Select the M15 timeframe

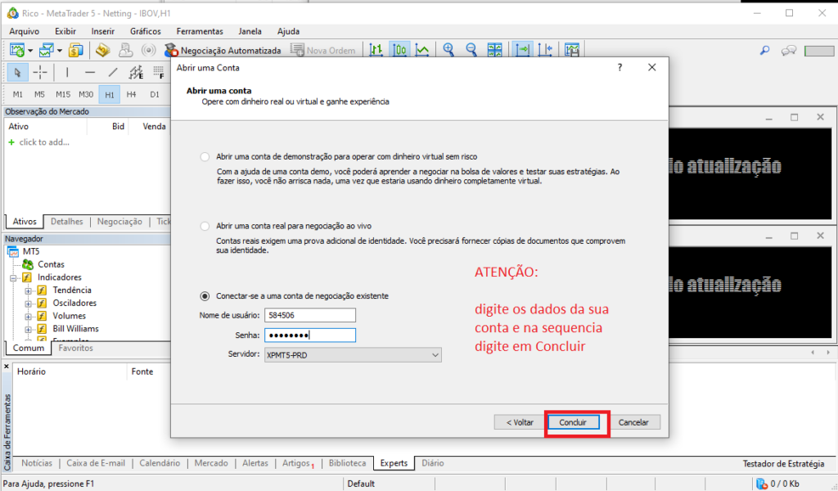(63, 94)
